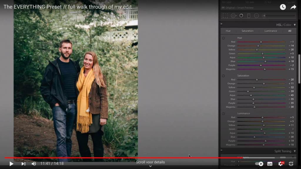The height and width of the screenshot is (169, 301).
Task: Select the Crop Overlay tool
Action: coord(225,16)
